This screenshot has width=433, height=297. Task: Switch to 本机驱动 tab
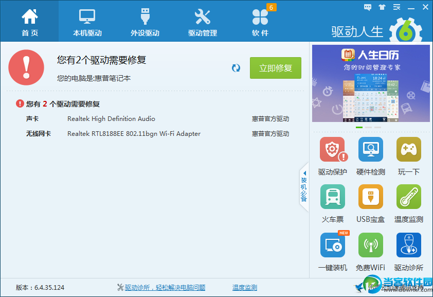[x=87, y=21]
